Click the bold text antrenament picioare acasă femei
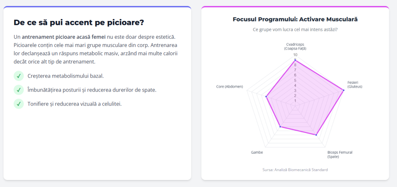Viewport: 397px width, 187px height. (x=64, y=37)
